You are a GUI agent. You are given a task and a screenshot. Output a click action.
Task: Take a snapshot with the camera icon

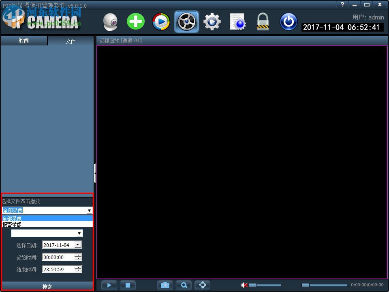[165, 285]
